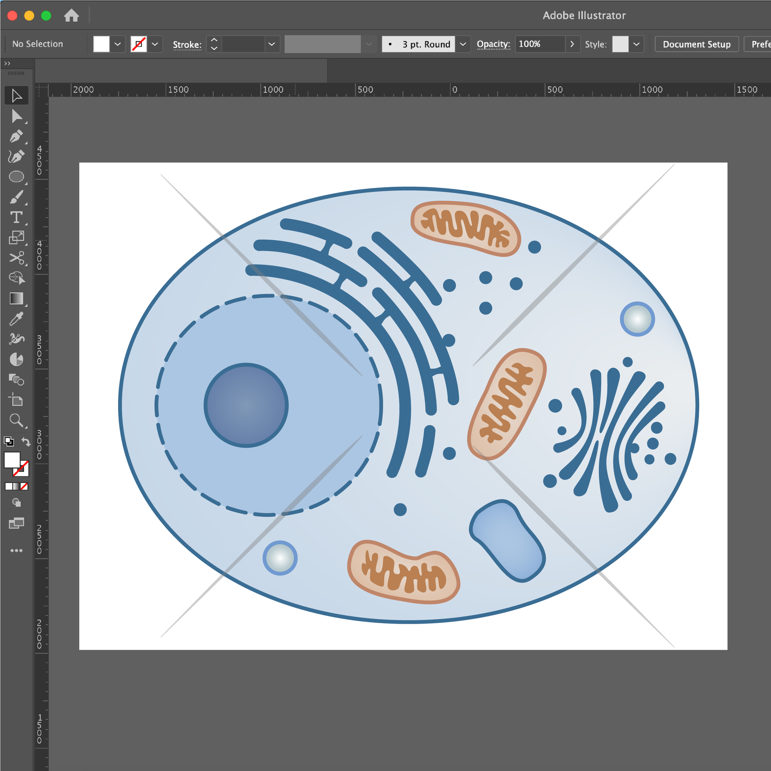771x771 pixels.
Task: Activate the Pen tool
Action: pyautogui.click(x=16, y=136)
